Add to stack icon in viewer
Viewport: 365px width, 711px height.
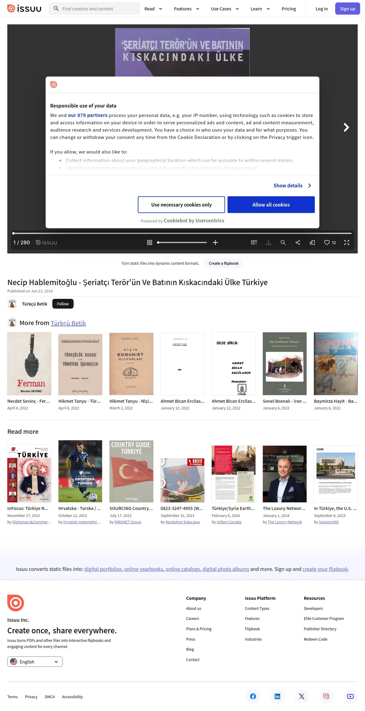click(x=312, y=242)
